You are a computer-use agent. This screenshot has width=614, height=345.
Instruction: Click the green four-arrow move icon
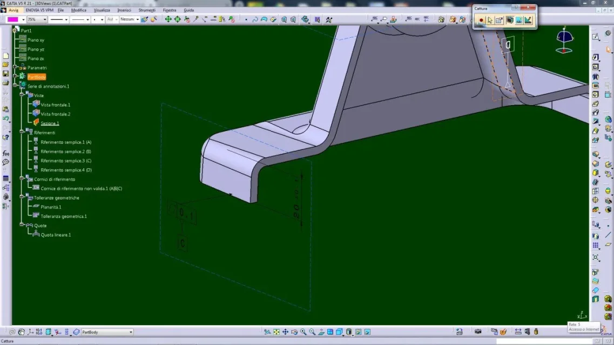(x=168, y=19)
